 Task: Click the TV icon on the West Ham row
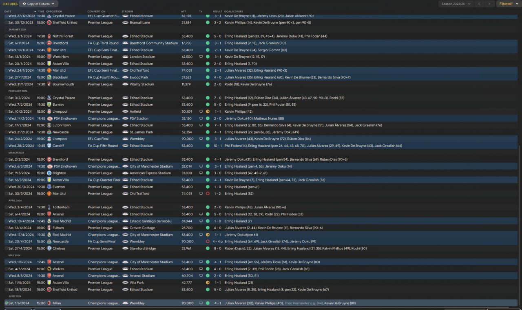(x=201, y=57)
